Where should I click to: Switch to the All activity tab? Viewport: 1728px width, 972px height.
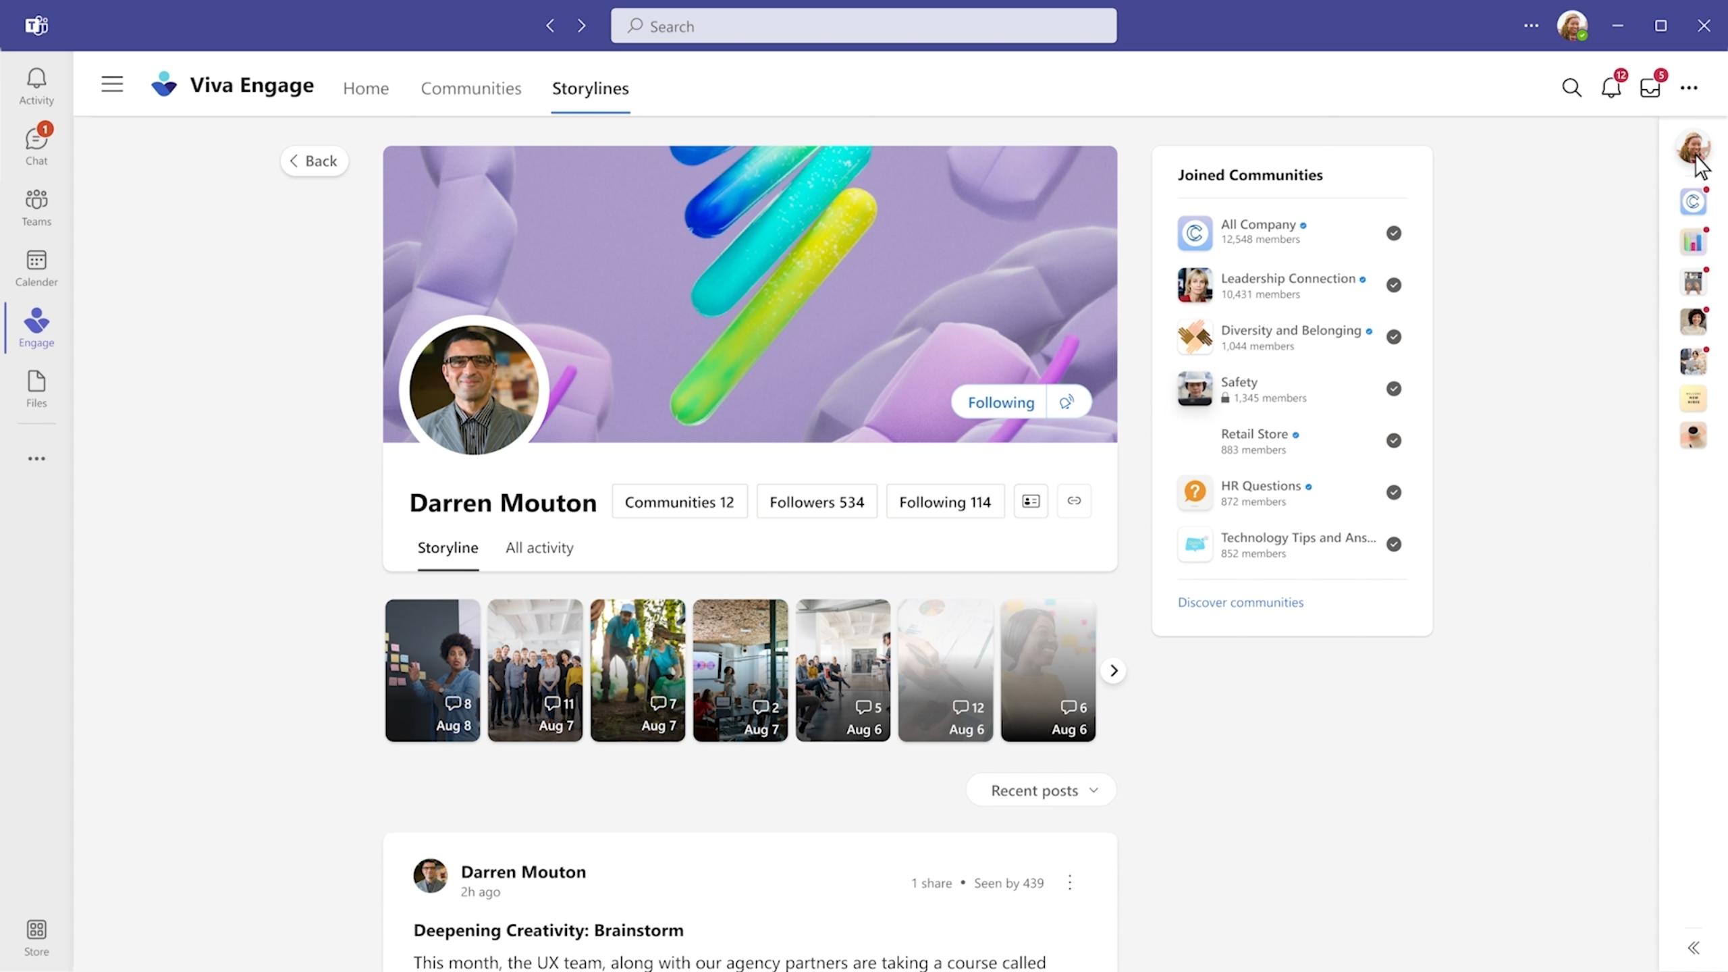click(x=539, y=547)
